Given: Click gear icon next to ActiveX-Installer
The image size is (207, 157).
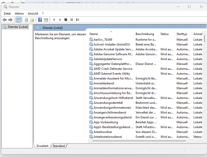Looking at the screenshot, I should pos(91,44).
